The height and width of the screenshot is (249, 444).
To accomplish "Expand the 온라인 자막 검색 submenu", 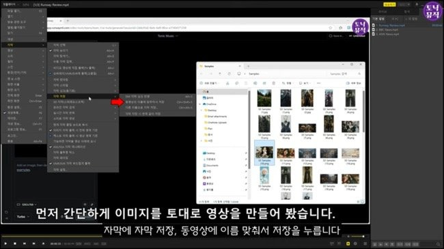I will (83, 107).
